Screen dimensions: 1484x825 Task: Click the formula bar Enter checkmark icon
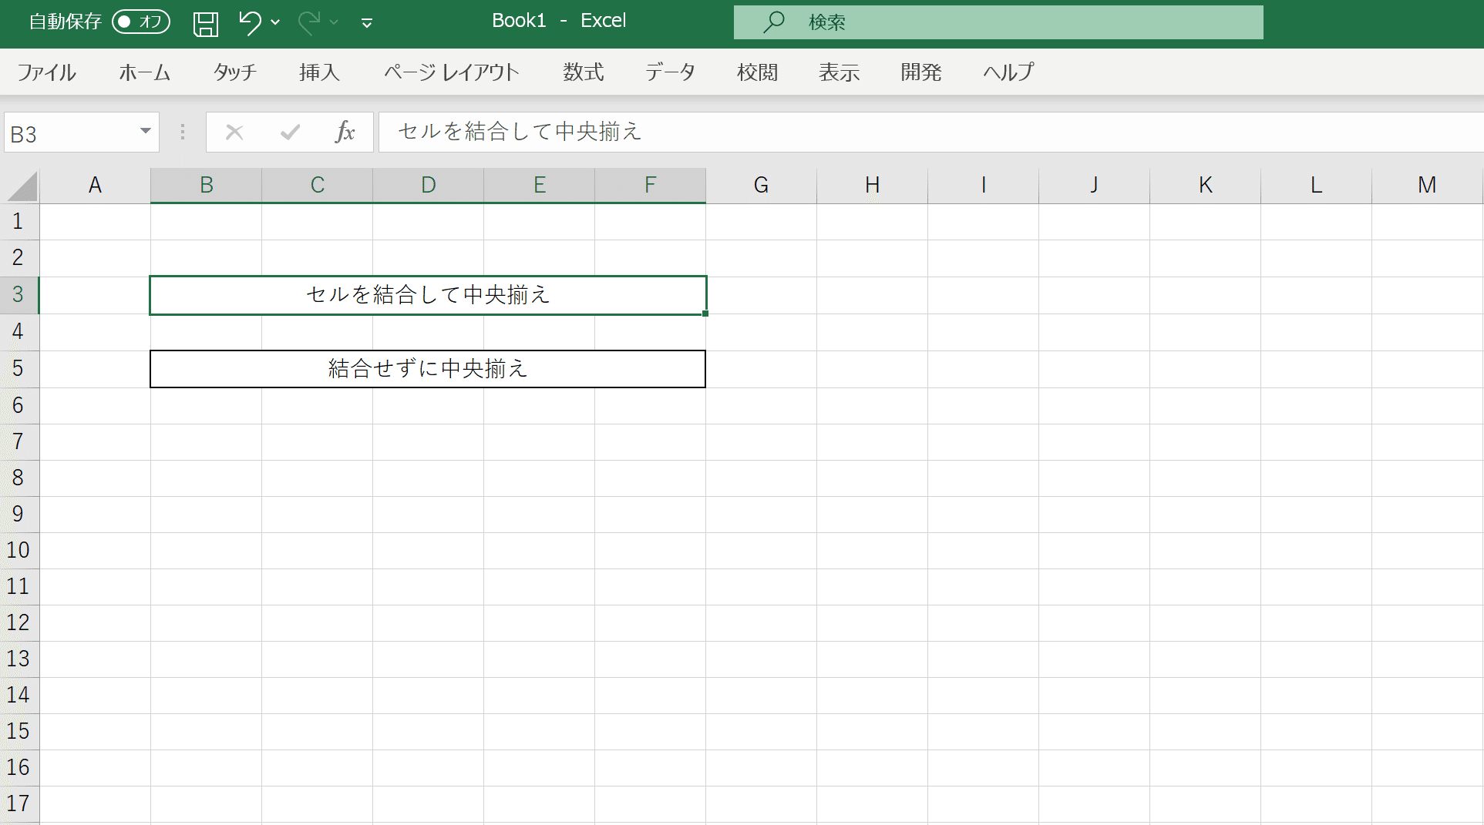(x=290, y=132)
